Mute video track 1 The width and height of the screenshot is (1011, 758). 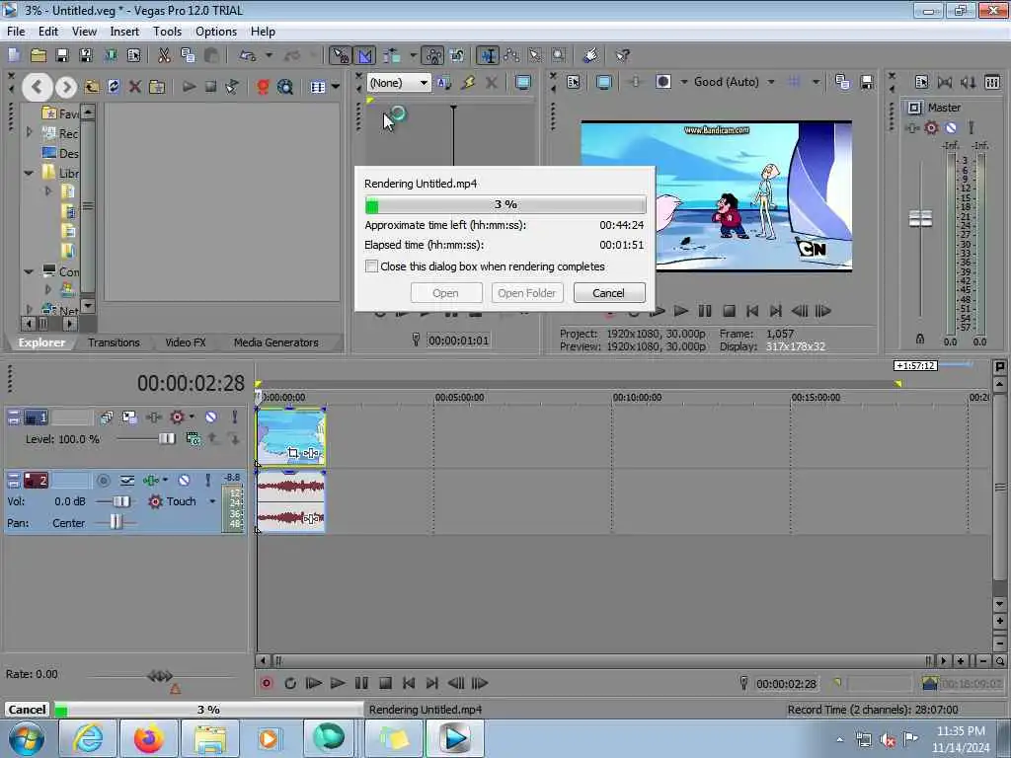[211, 417]
